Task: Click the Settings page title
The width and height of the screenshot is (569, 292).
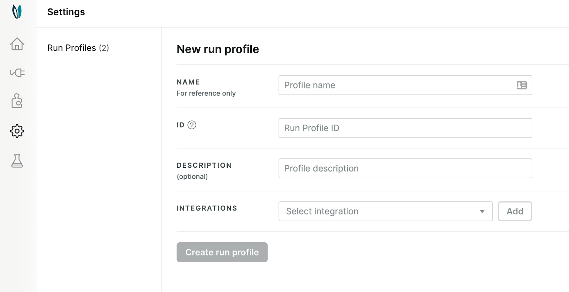Action: coord(66,12)
